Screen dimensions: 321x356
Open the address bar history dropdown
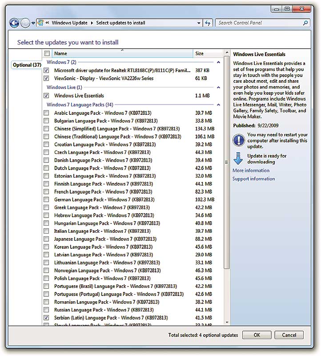[199, 23]
